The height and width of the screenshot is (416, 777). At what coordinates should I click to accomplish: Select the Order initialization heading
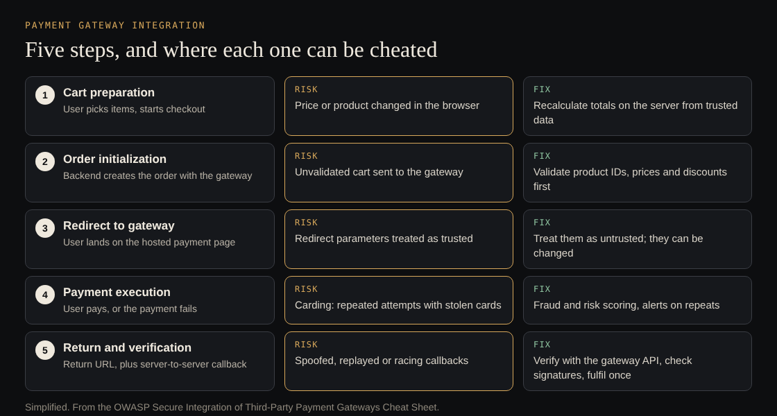pos(114,159)
